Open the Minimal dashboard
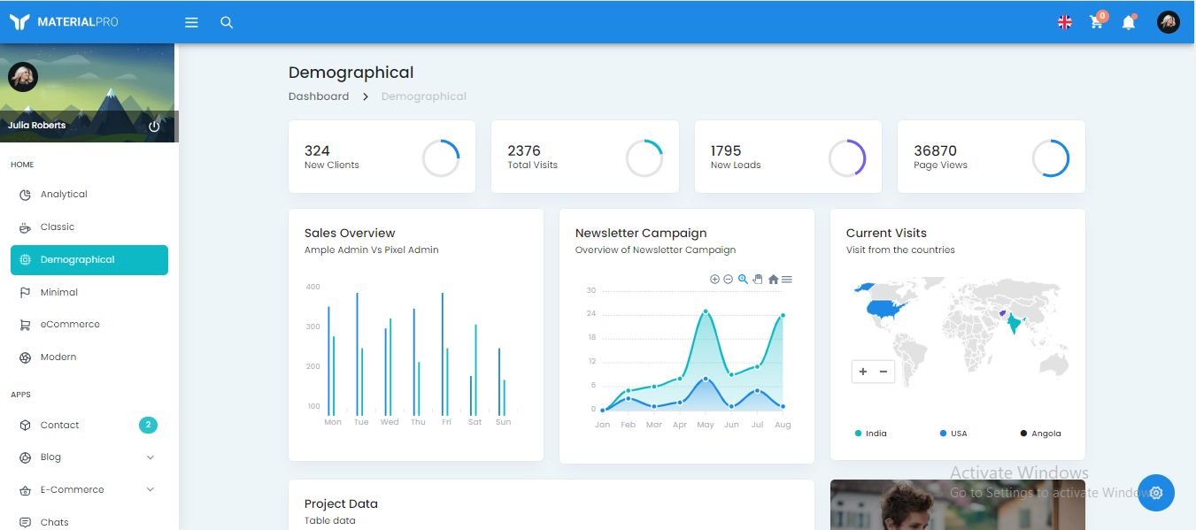Viewport: 1196px width, 530px height. (89, 293)
